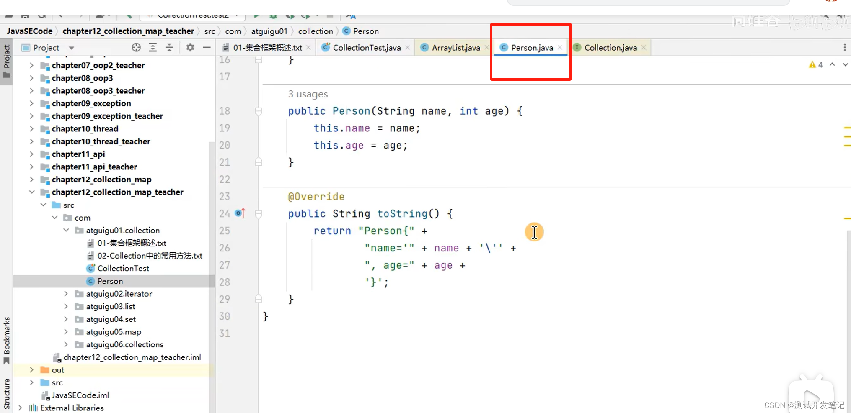The width and height of the screenshot is (851, 413).
Task: Click the warnings indicator showing 4
Action: click(x=816, y=65)
